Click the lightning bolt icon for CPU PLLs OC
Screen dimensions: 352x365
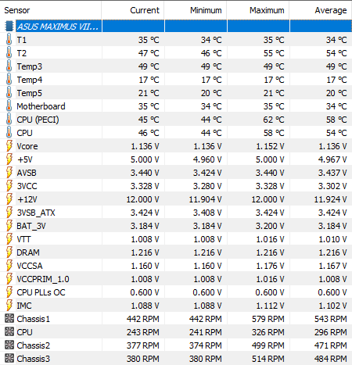pyautogui.click(x=9, y=292)
